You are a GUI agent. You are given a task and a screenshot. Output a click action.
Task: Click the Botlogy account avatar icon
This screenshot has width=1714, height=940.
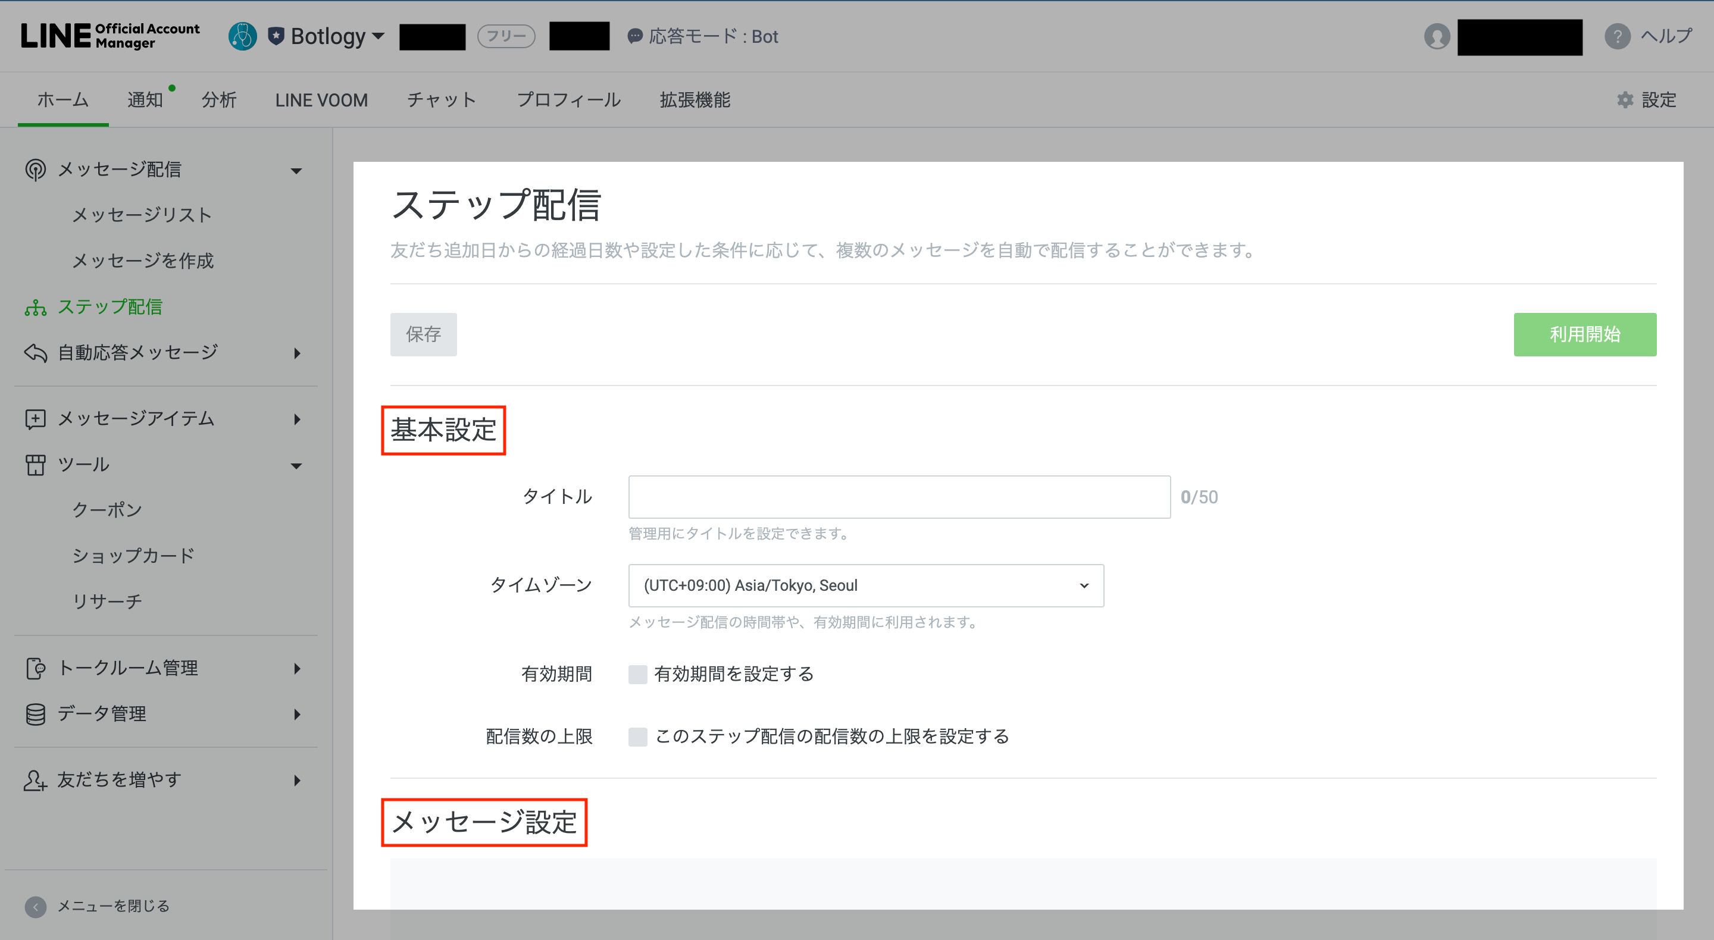point(242,36)
